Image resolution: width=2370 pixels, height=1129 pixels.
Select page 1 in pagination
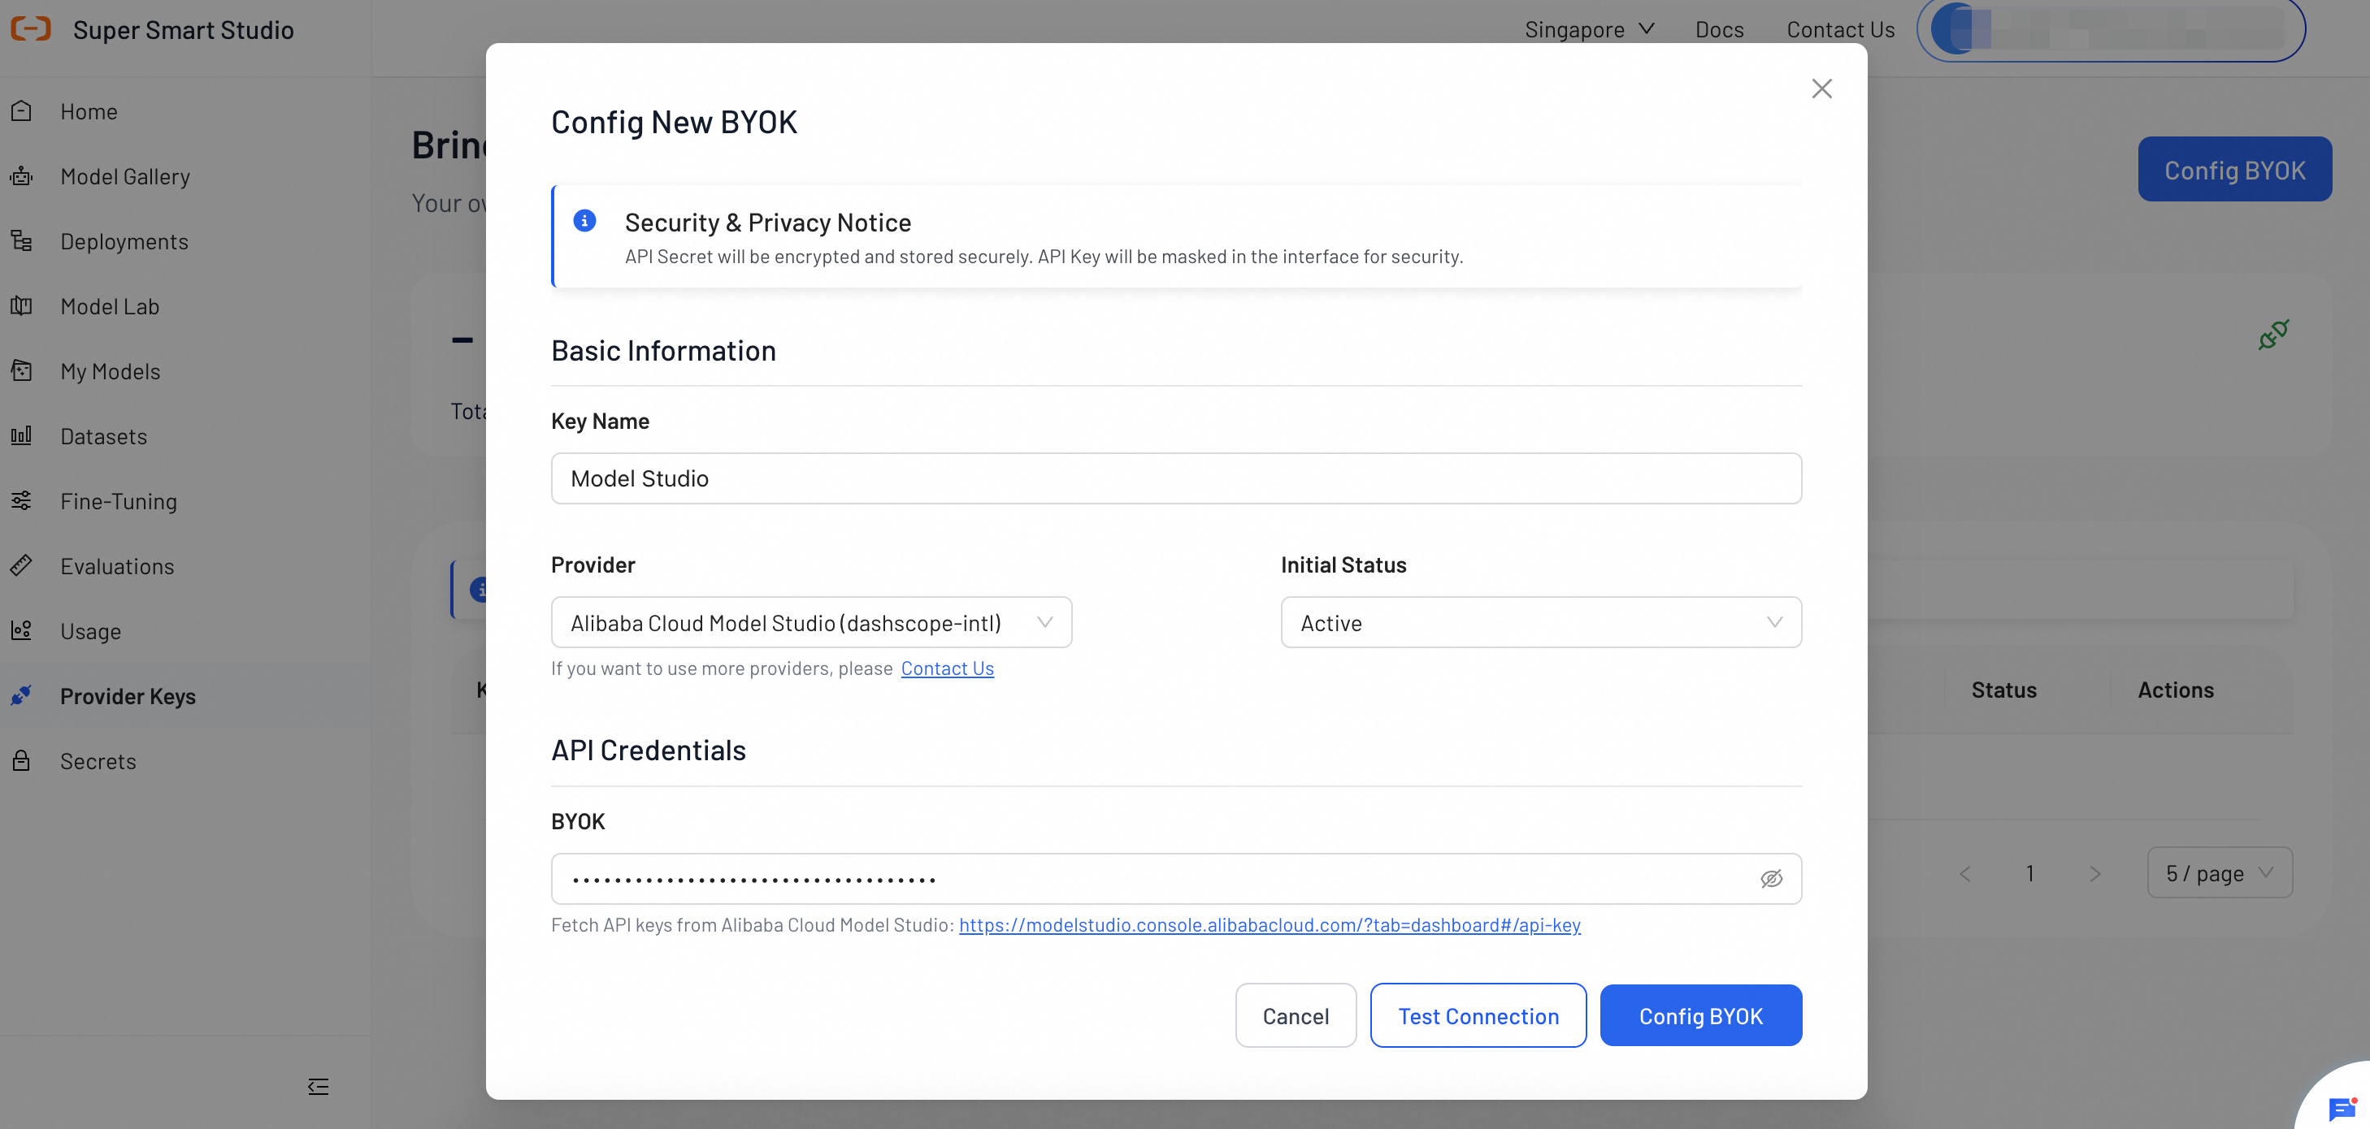point(2029,873)
